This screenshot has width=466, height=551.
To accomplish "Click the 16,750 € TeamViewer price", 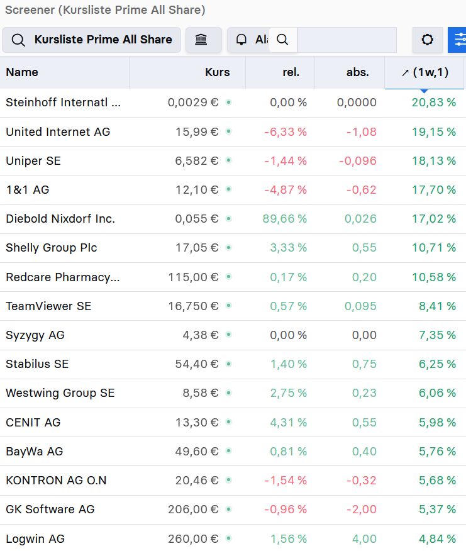I will pyautogui.click(x=193, y=306).
